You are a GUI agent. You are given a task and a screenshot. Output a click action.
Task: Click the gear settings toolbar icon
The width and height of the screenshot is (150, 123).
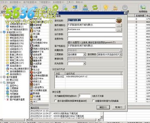[x=125, y=8]
